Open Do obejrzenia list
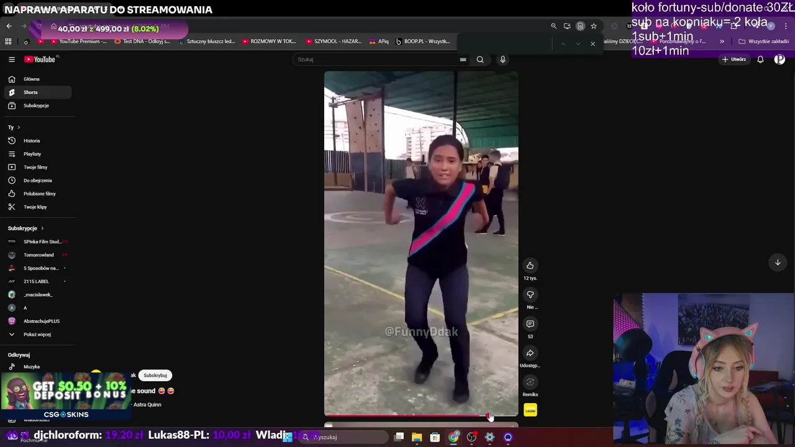This screenshot has width=795, height=447. coord(37,180)
